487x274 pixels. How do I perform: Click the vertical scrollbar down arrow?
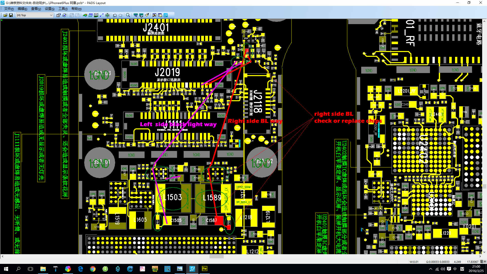click(484, 252)
